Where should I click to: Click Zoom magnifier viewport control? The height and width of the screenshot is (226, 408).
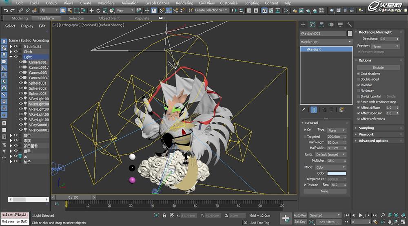(x=383, y=215)
